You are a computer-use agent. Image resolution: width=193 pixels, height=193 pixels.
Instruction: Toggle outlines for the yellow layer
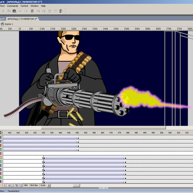(x=0, y=157)
